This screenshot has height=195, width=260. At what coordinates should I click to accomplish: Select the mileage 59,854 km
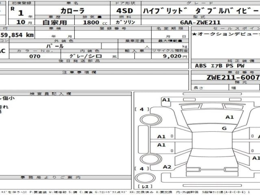click(x=17, y=35)
